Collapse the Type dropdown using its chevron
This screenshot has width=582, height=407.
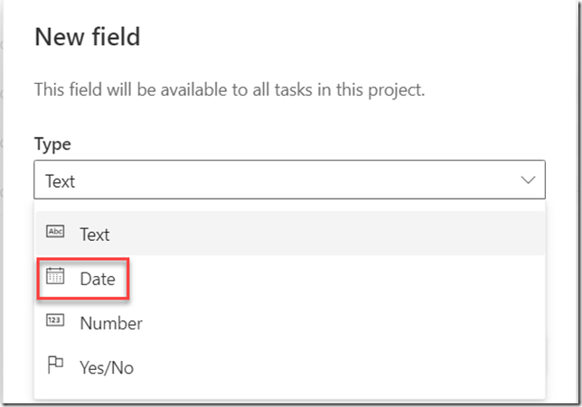coord(528,180)
